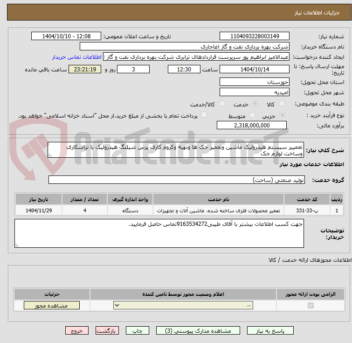Click the تاریخ نیاز column header
Image resolution: width=352 pixels, height=343 pixels.
pyautogui.click(x=39, y=199)
